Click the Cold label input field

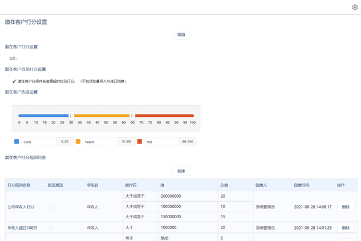pyautogui.click(x=38, y=142)
